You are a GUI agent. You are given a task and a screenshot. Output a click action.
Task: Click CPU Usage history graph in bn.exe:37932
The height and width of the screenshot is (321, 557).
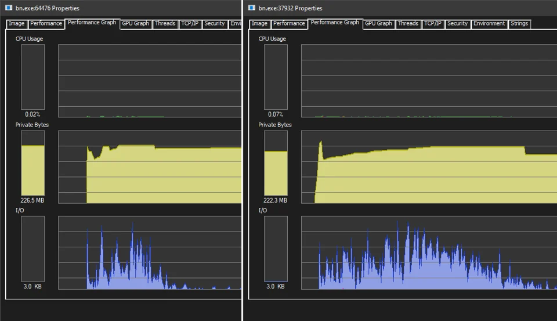coord(429,81)
